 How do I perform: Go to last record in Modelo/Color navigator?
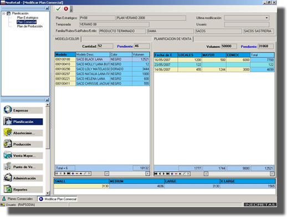point(69,173)
